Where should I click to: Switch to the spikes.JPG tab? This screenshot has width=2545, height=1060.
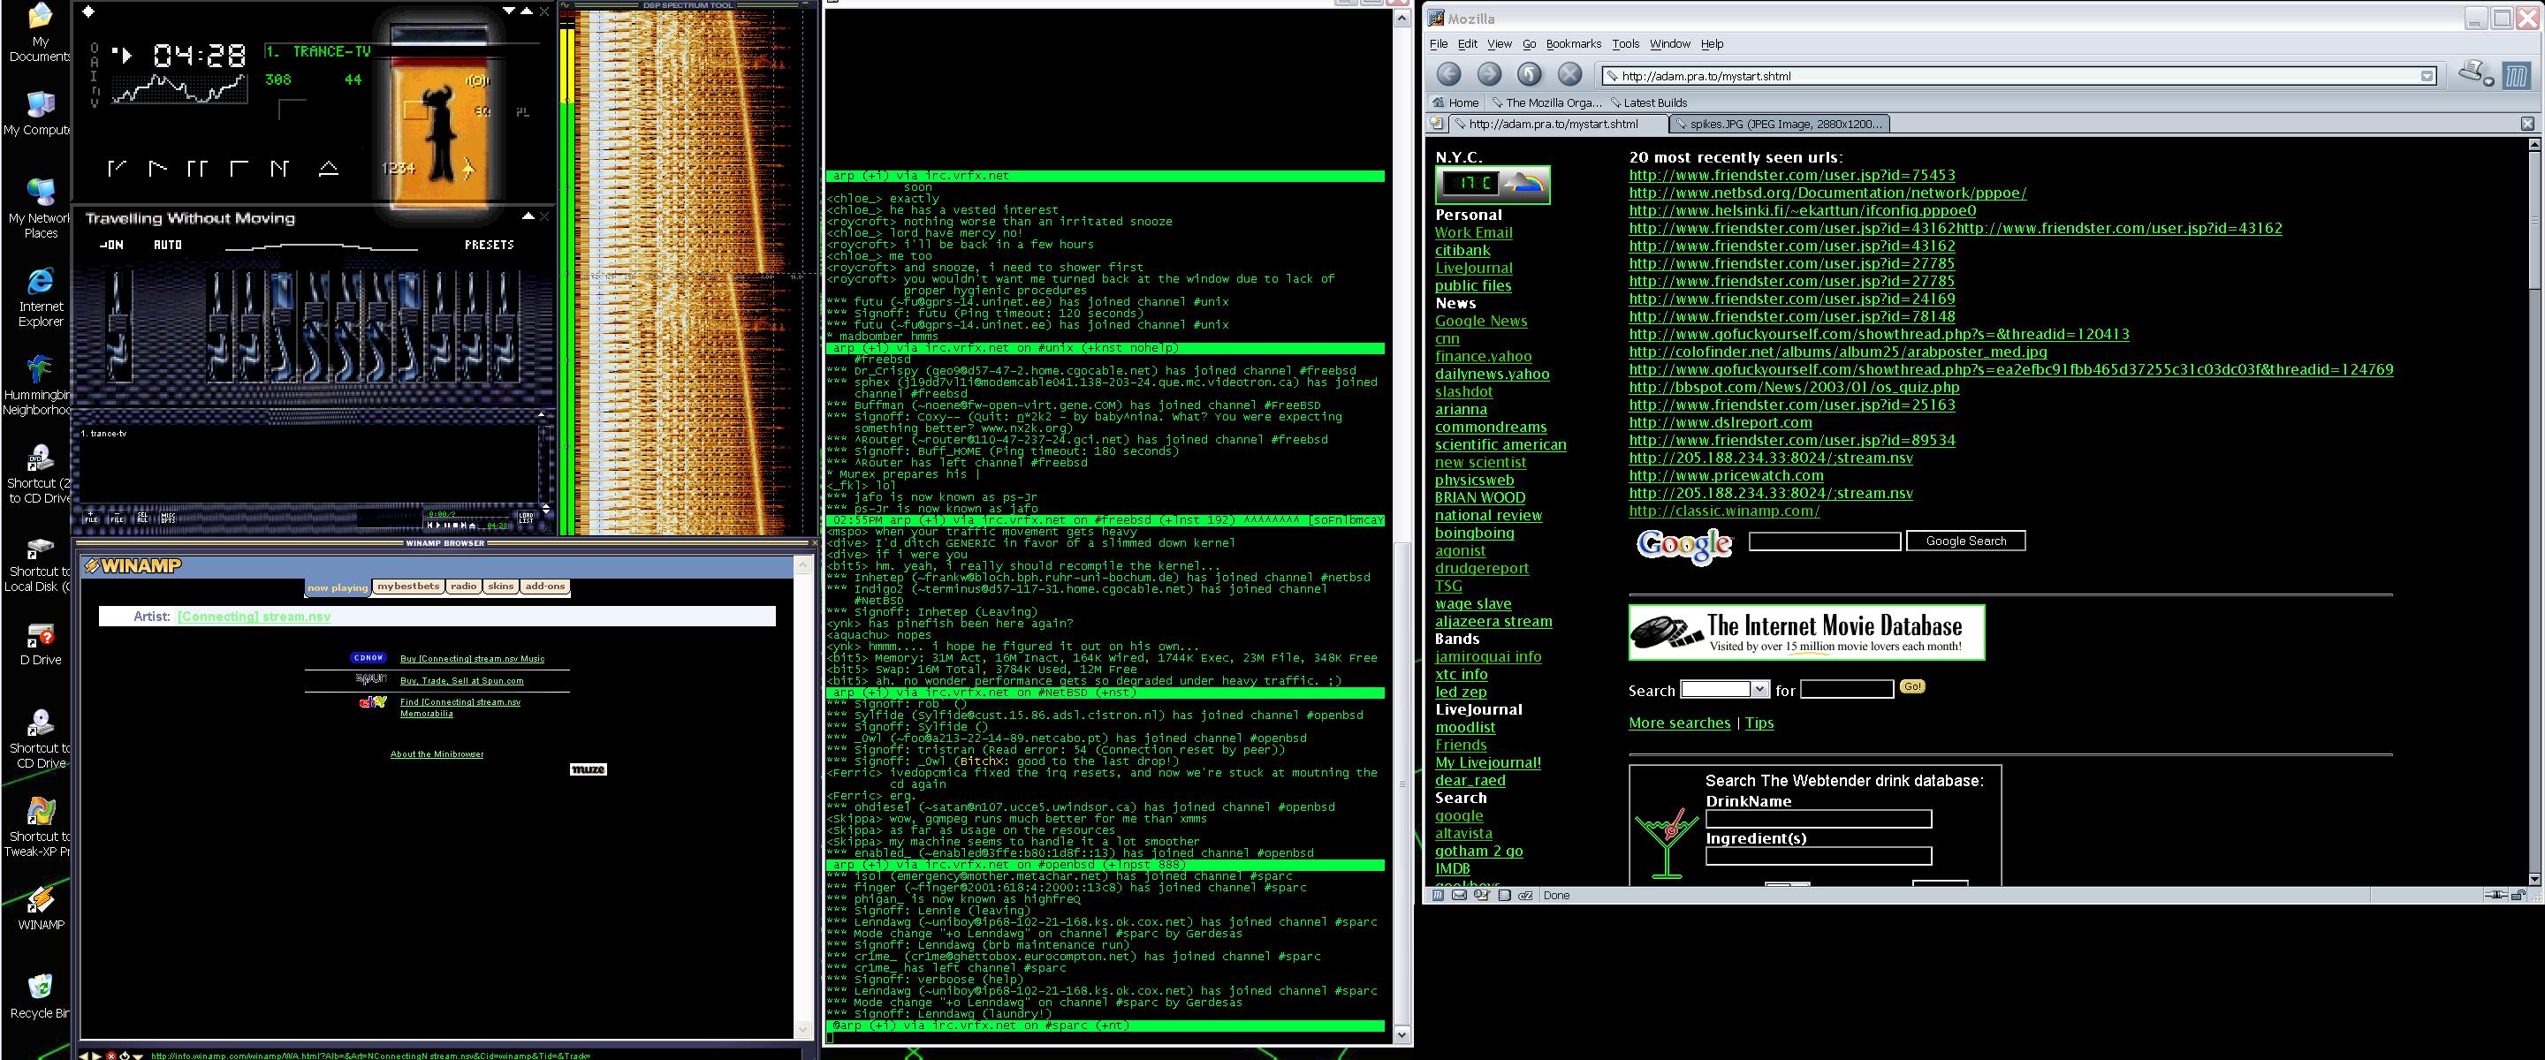pyautogui.click(x=1783, y=125)
